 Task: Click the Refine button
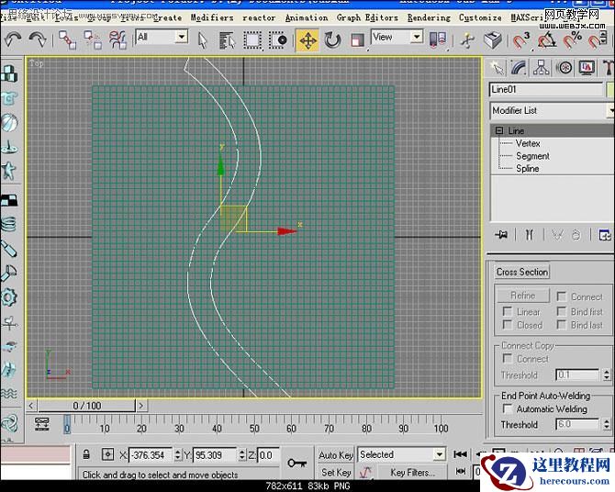click(x=523, y=296)
